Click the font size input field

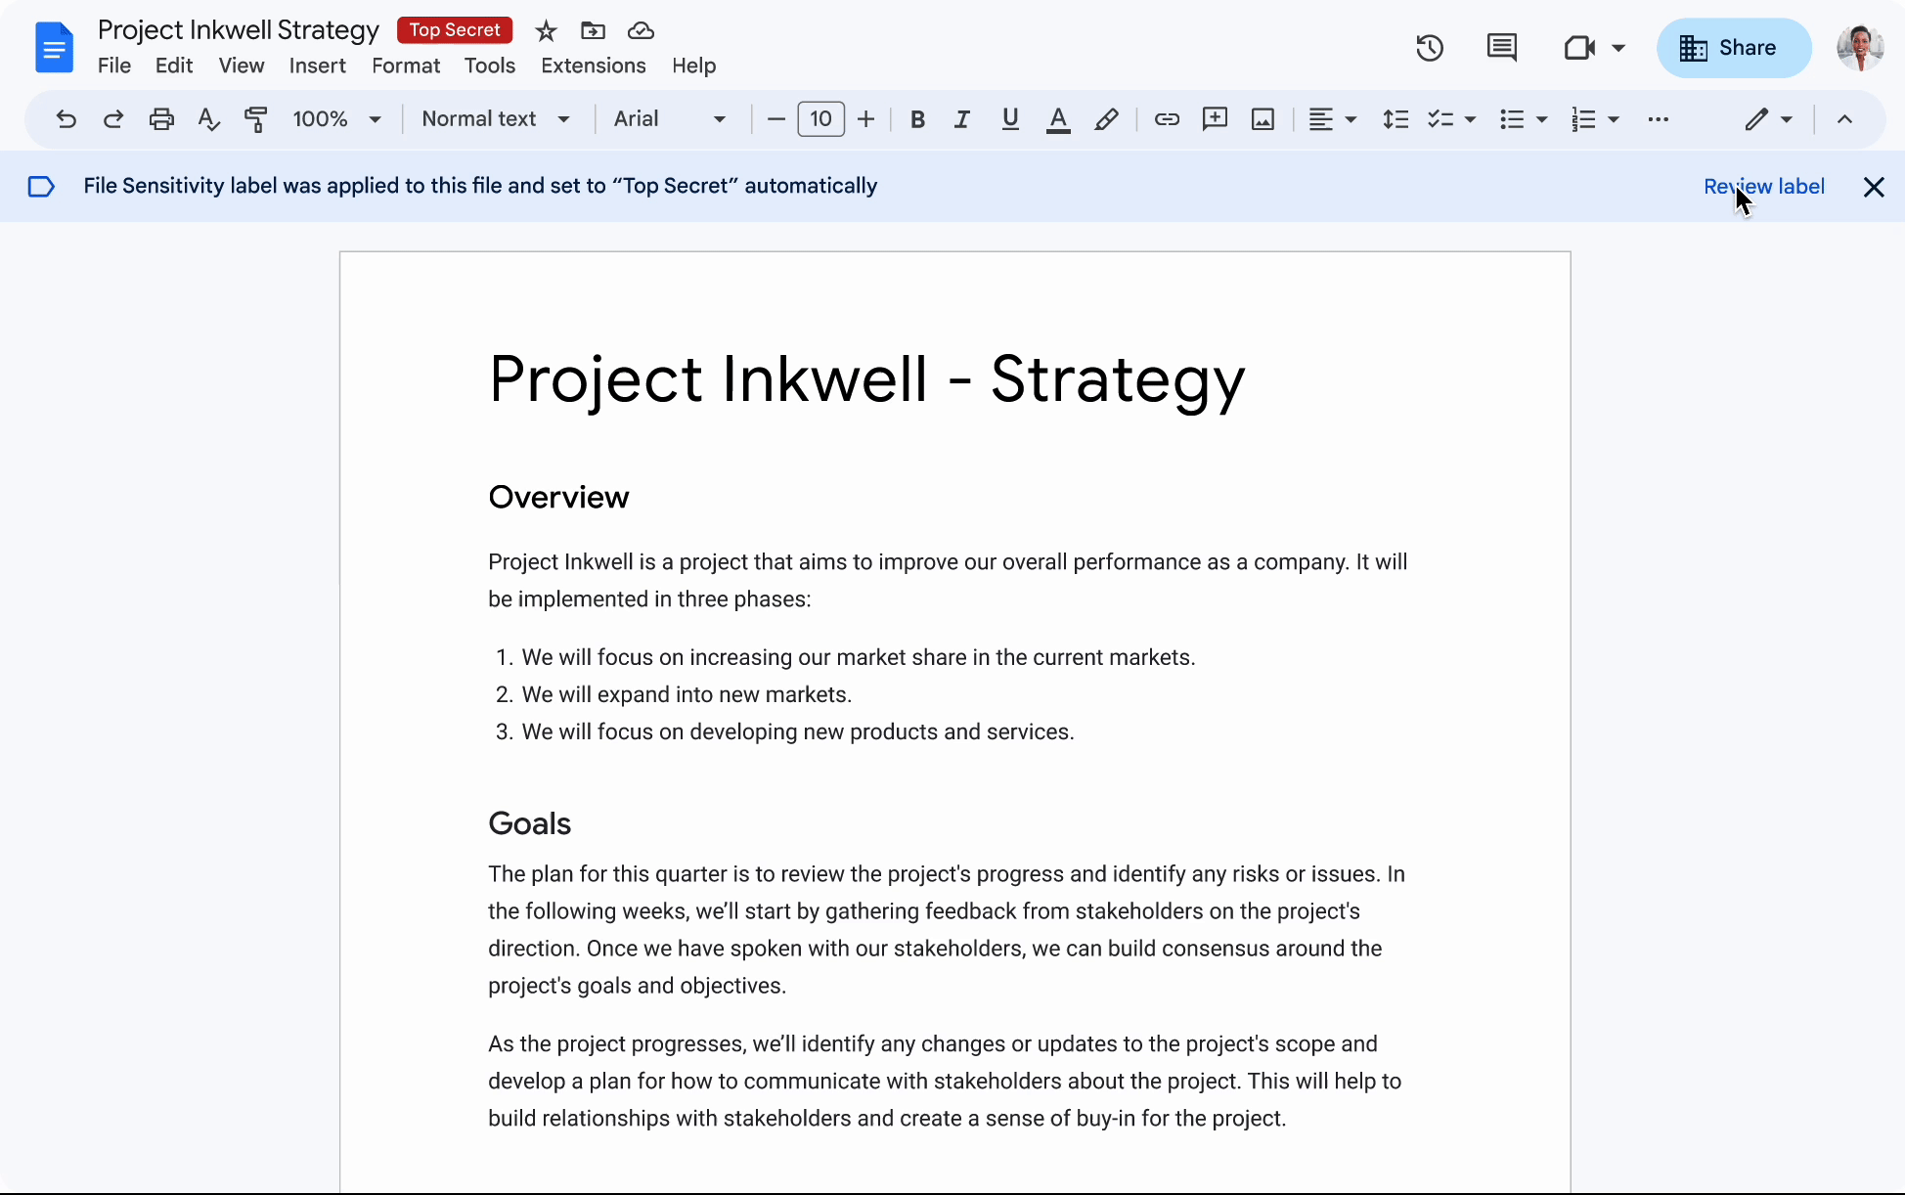point(820,118)
